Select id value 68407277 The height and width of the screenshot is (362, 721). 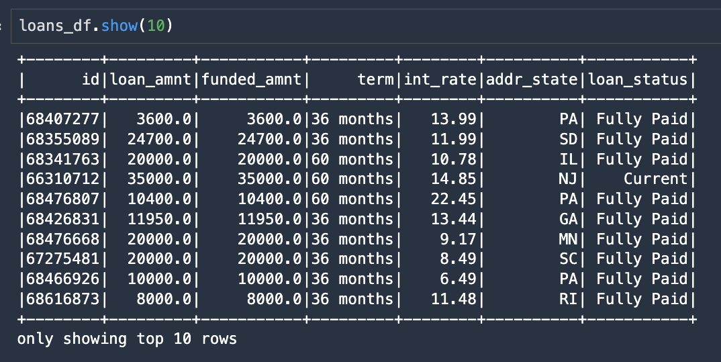tap(62, 119)
